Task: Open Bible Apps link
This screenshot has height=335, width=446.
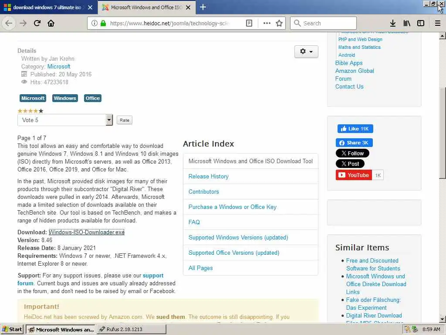Action: (349, 63)
